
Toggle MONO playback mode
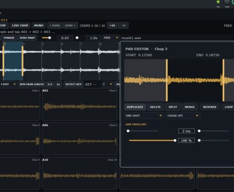(39, 26)
